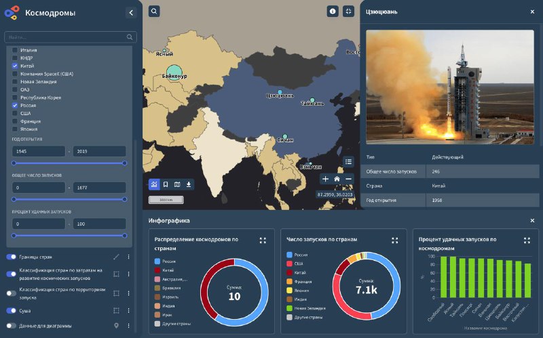Image resolution: width=543 pixels, height=338 pixels.
Task: Open options menu for Границы стран layer
Action: click(x=128, y=257)
